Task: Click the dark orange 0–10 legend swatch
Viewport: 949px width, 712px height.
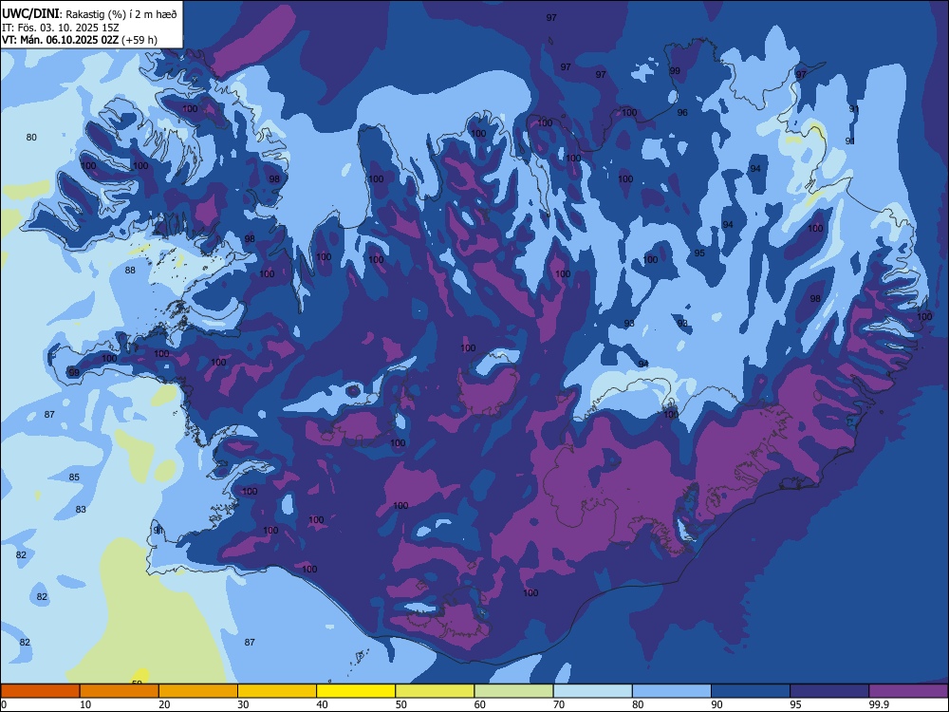Action: [40, 691]
